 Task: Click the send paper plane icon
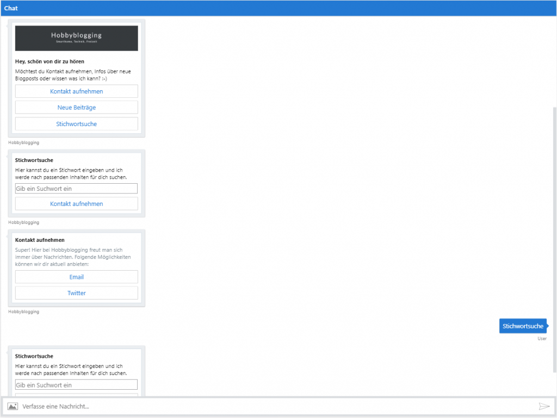544,406
